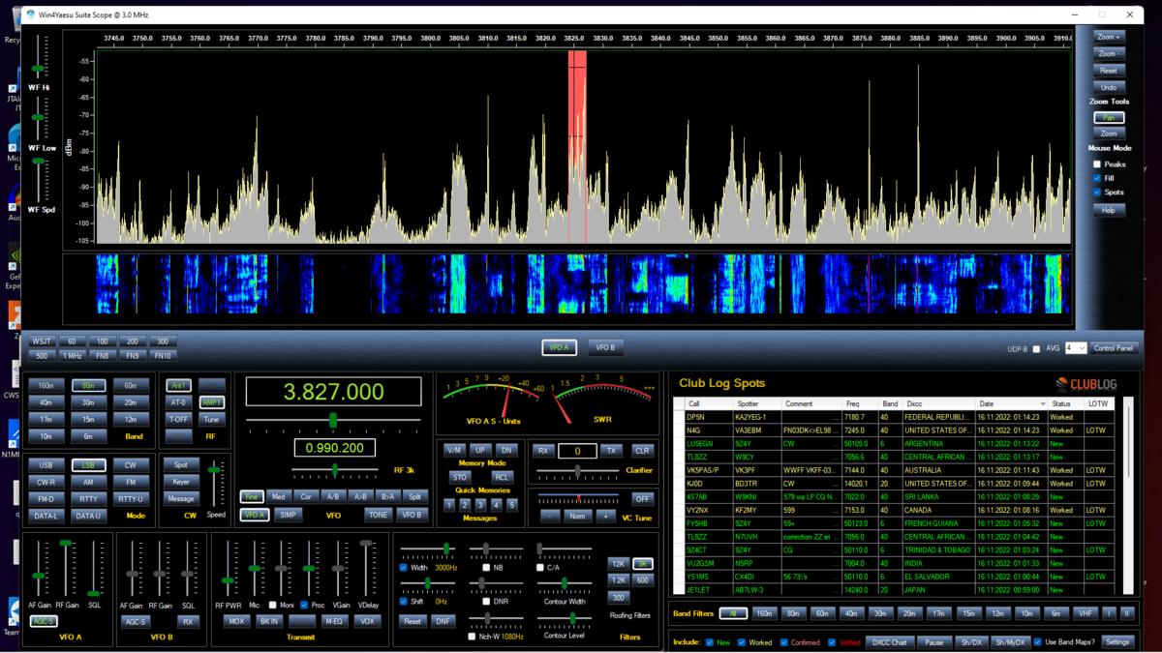
Task: Toggle the VOX button
Action: [367, 621]
